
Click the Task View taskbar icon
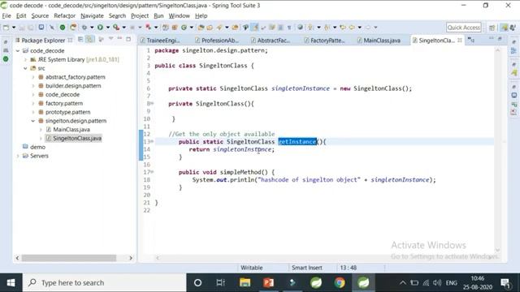pos(220,283)
